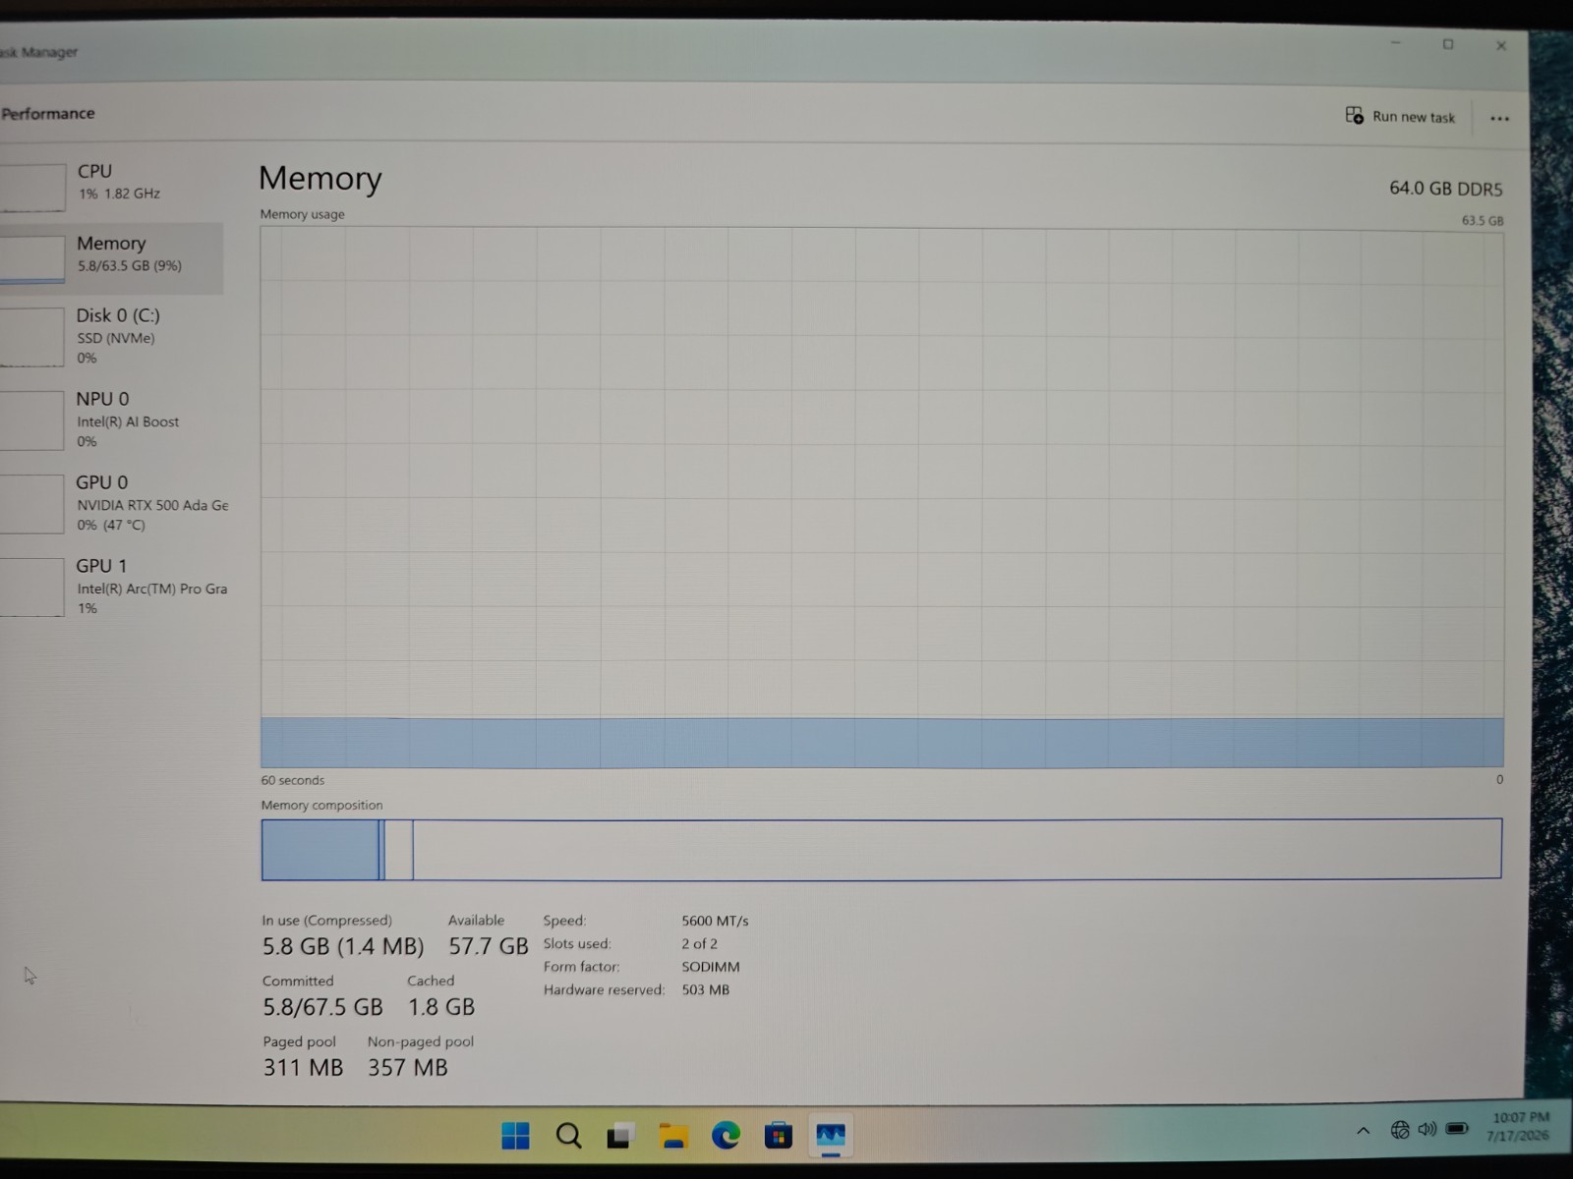Click the Disk 0 mini graph thumbnail
This screenshot has height=1179, width=1573.
31,337
